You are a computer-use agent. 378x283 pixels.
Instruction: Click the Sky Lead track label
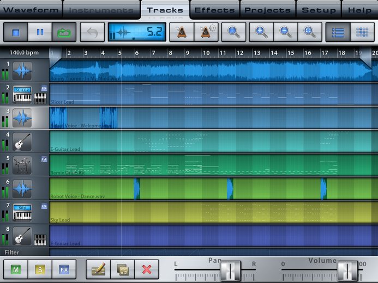pyautogui.click(x=60, y=220)
